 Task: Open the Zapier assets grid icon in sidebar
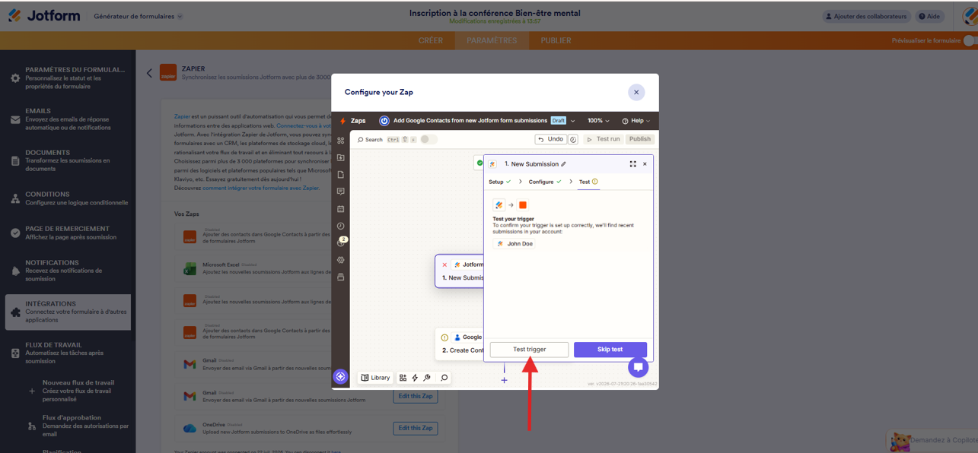(340, 141)
